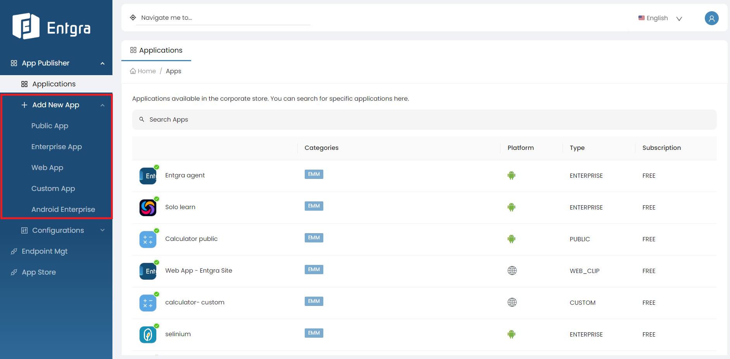Open Web App - Entgra Site name
730x359 pixels.
[x=199, y=271]
